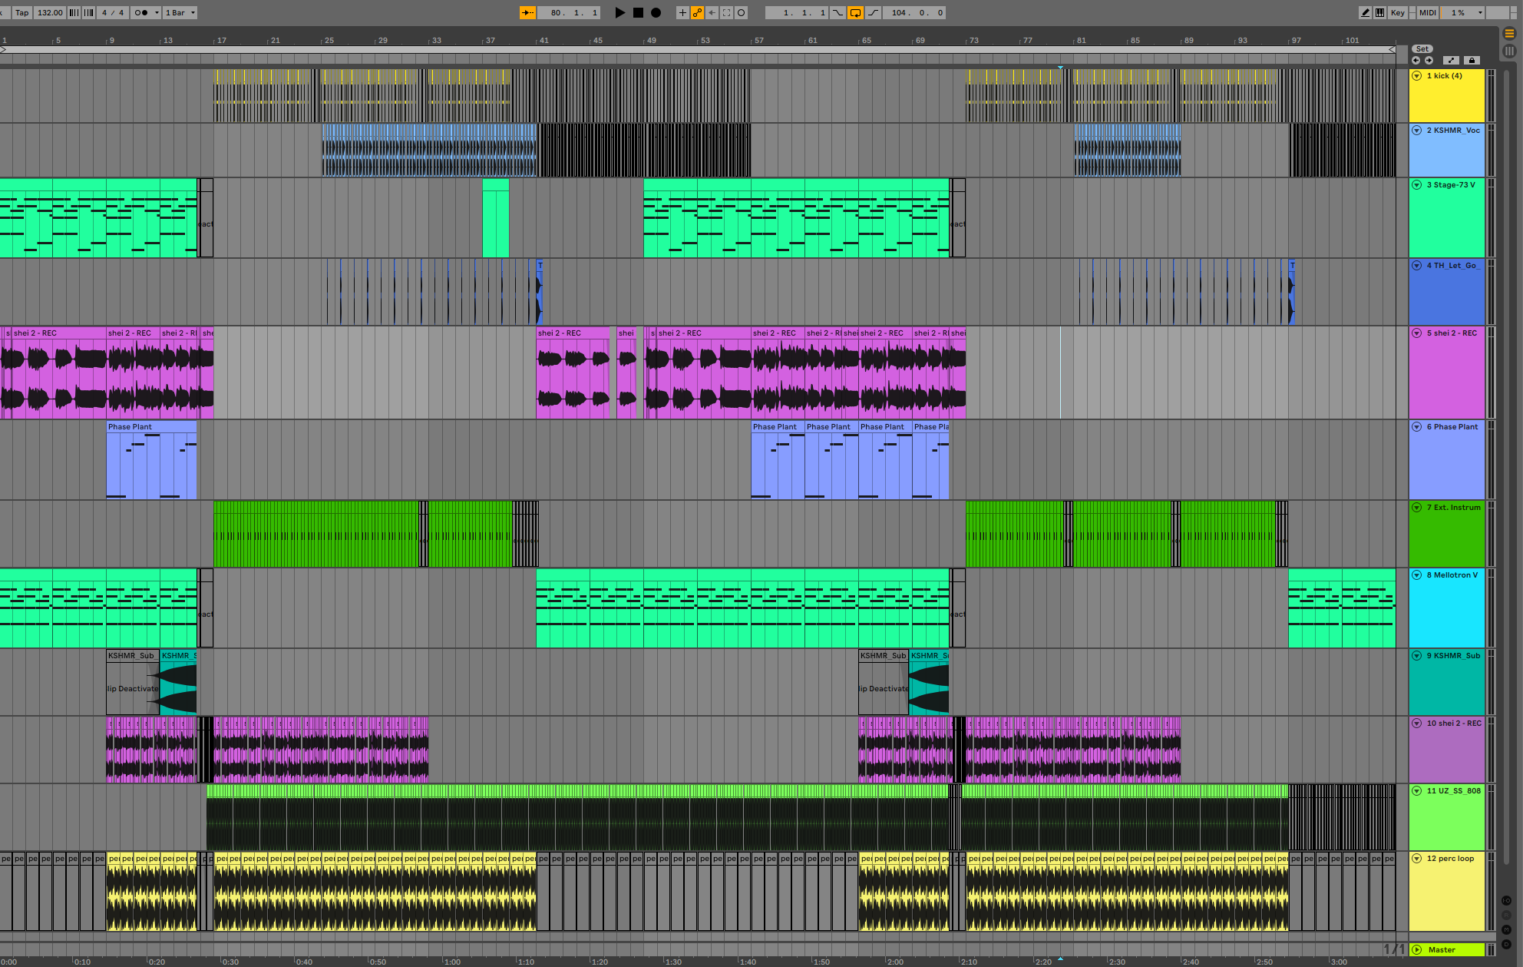The width and height of the screenshot is (1523, 967).
Task: Unfold the 1 kick (4) track
Action: [x=1417, y=76]
